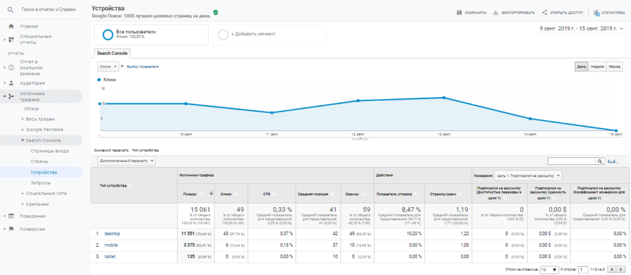Open the date range picker dropdown
The width and height of the screenshot is (631, 275).
621,28
